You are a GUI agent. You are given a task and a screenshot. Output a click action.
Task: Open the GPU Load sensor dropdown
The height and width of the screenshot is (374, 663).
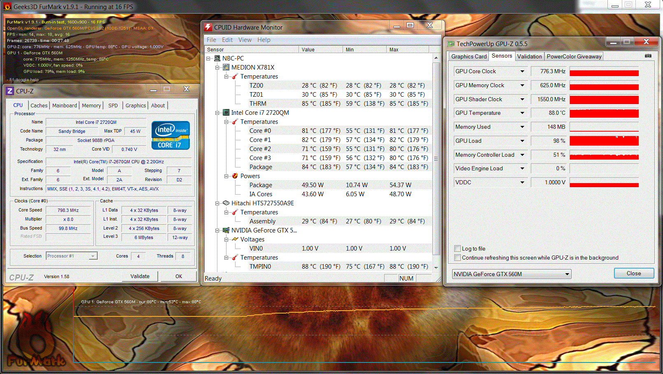tap(522, 141)
